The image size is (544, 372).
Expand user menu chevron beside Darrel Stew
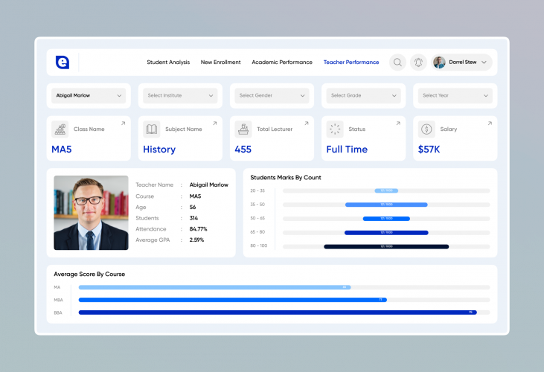tap(484, 62)
